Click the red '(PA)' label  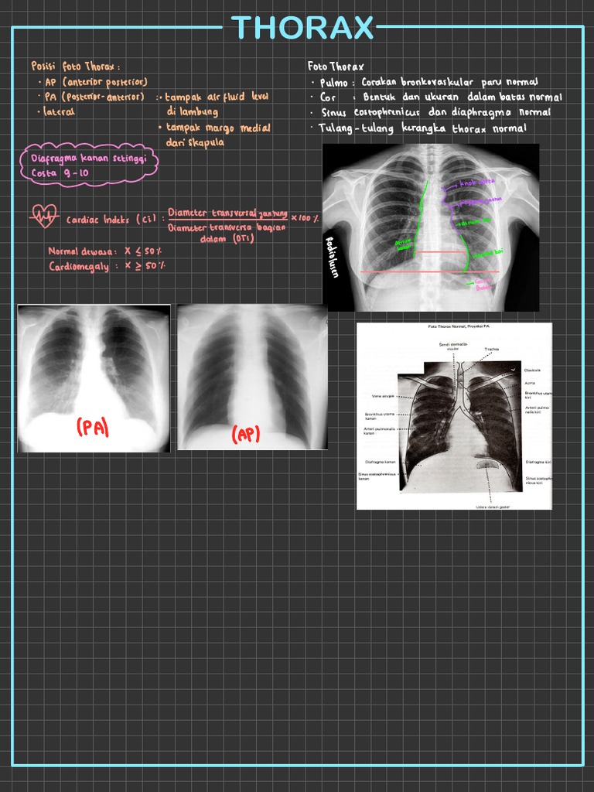click(93, 428)
